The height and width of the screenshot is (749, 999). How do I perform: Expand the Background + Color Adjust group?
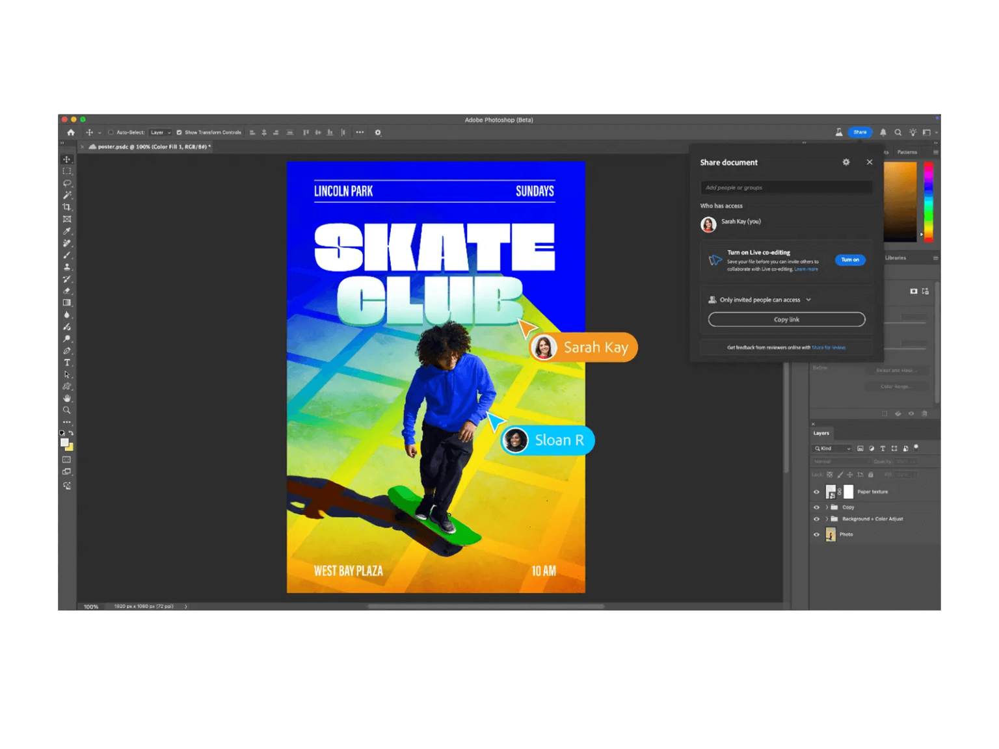point(827,519)
